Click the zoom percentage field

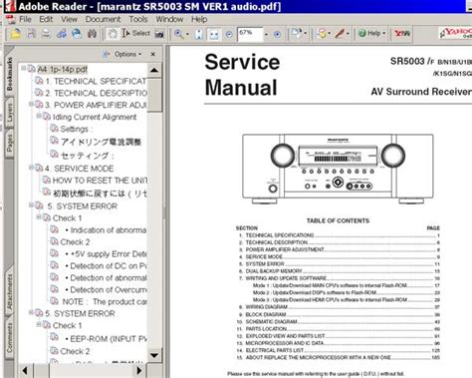250,34
